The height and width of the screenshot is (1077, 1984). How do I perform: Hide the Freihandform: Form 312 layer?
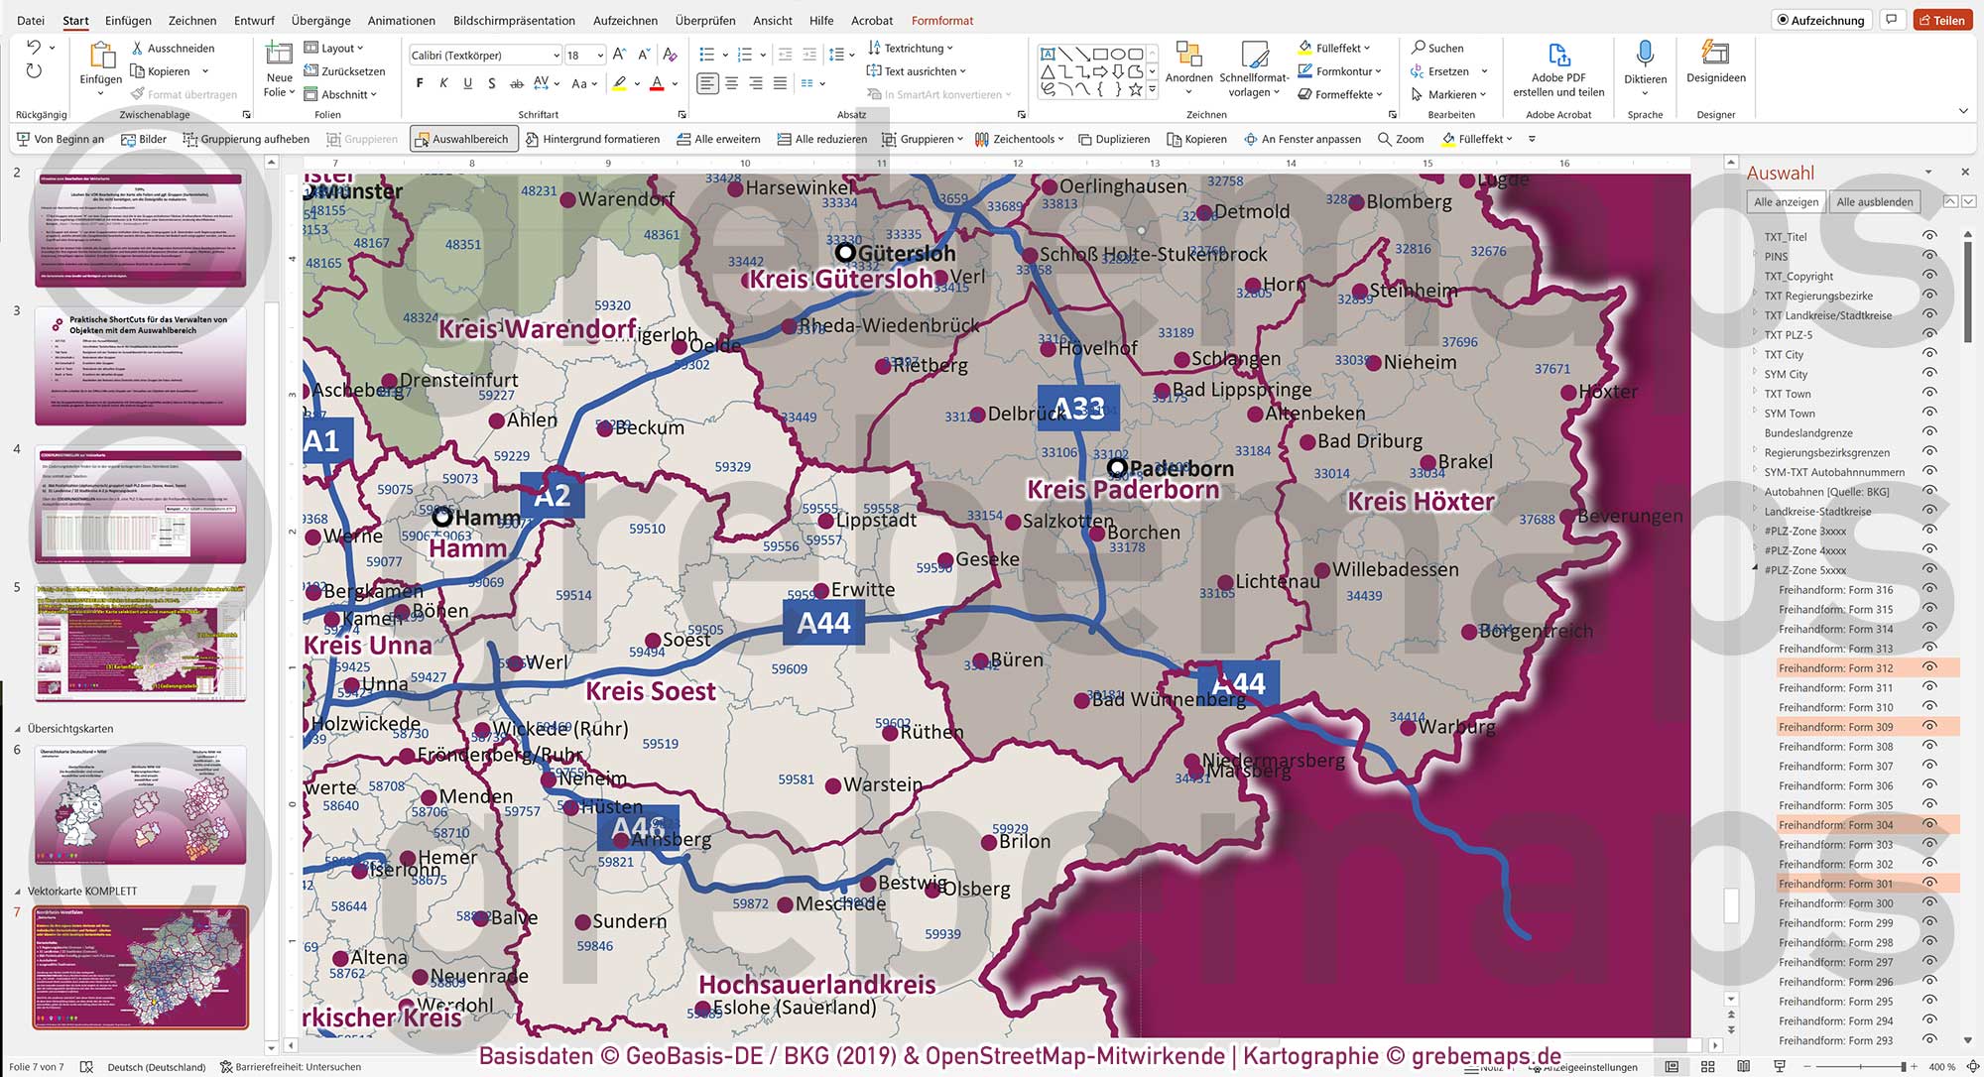click(x=1928, y=667)
